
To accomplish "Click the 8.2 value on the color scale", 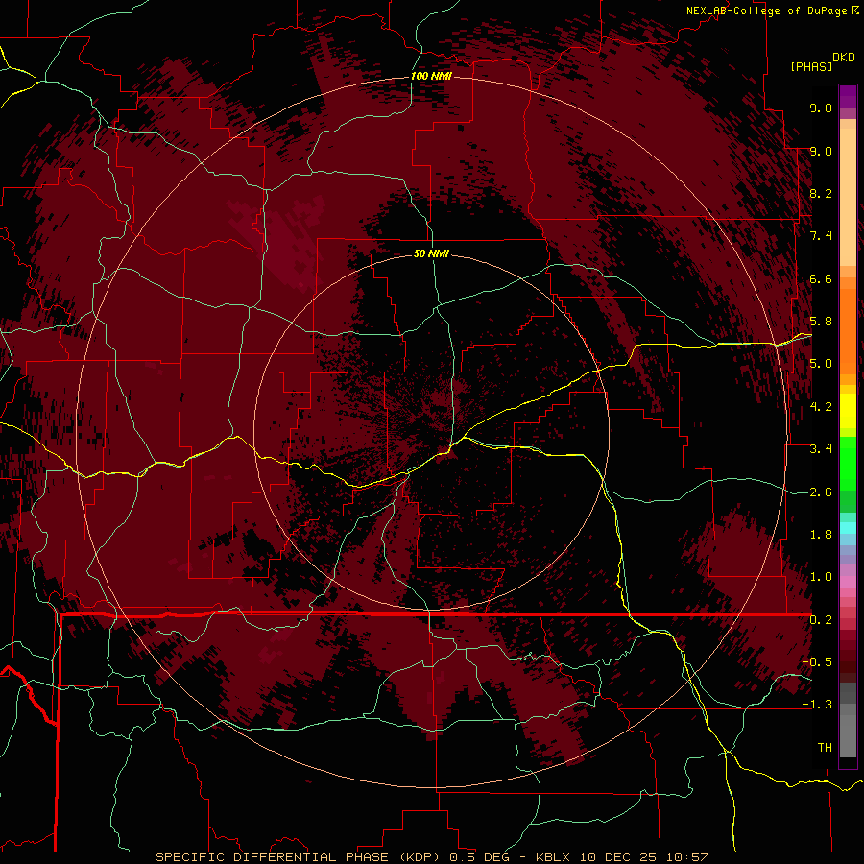I will [821, 193].
